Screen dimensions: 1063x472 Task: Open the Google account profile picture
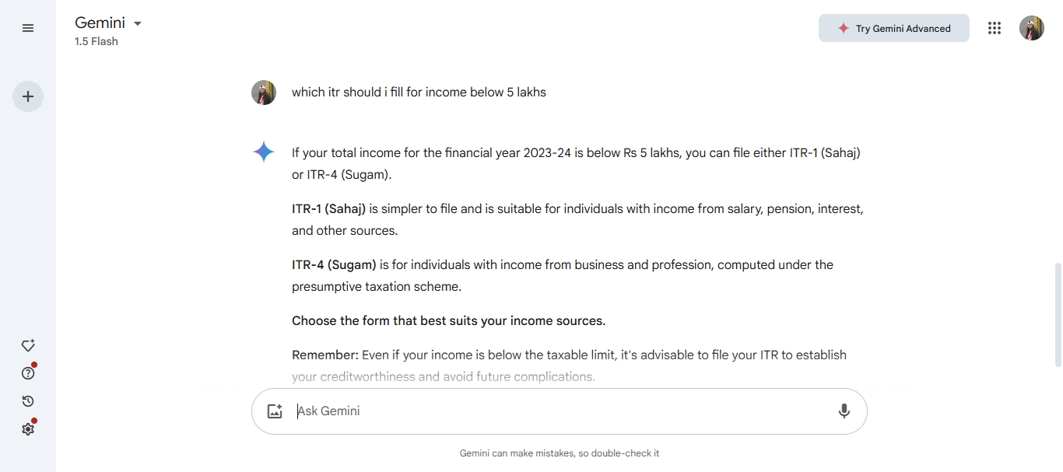pos(1032,28)
